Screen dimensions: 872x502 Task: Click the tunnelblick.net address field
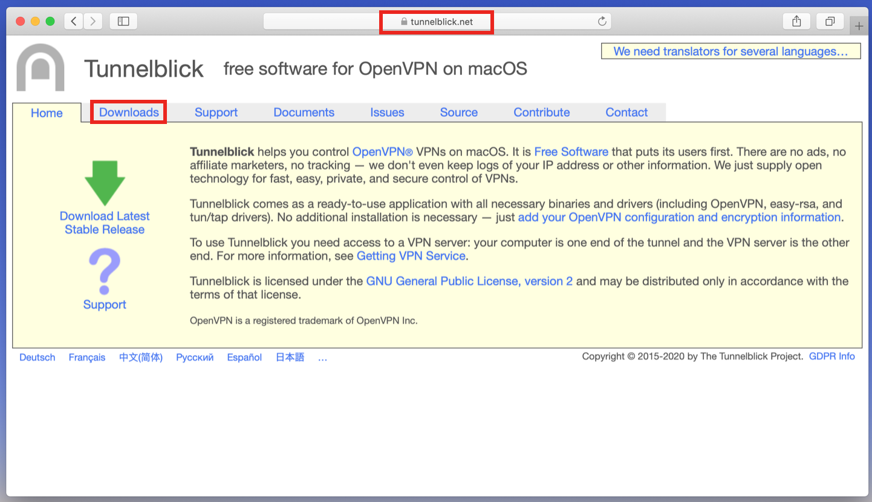pyautogui.click(x=437, y=22)
